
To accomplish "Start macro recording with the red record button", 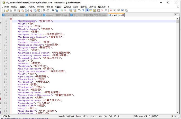I will 111,10.
